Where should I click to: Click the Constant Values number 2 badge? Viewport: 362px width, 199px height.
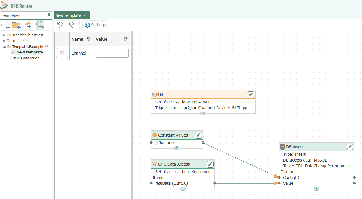(177, 148)
